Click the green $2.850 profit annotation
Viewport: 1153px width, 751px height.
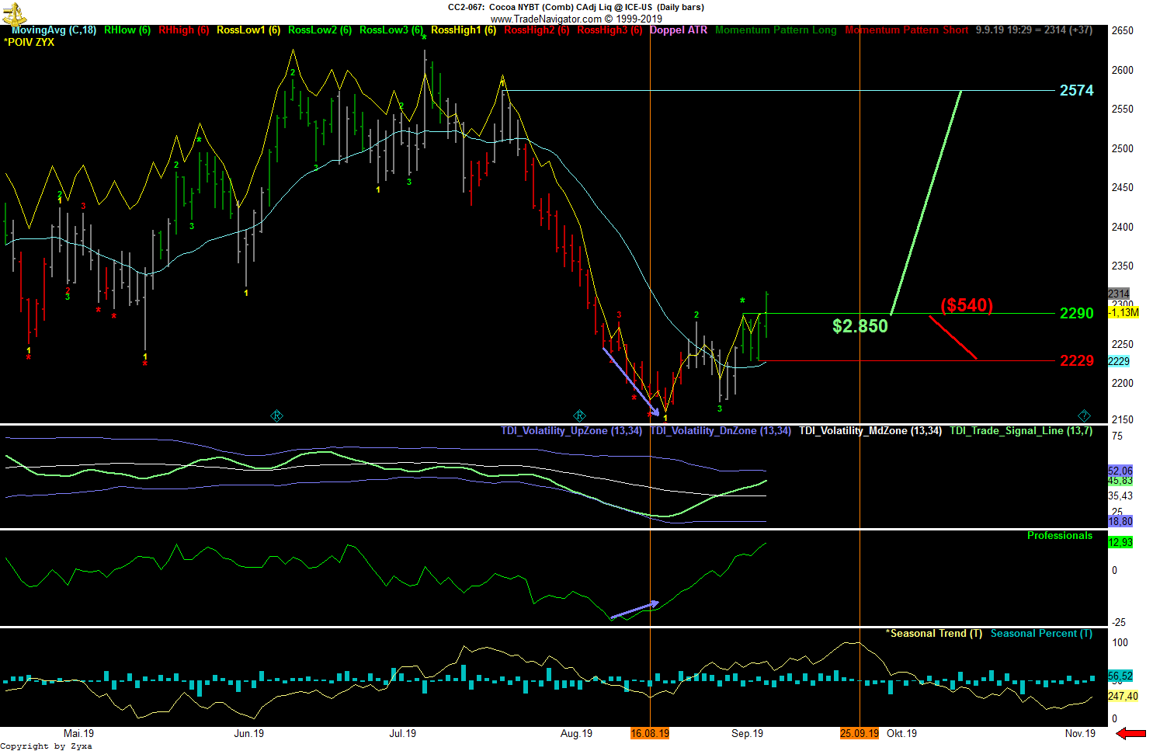click(x=860, y=326)
